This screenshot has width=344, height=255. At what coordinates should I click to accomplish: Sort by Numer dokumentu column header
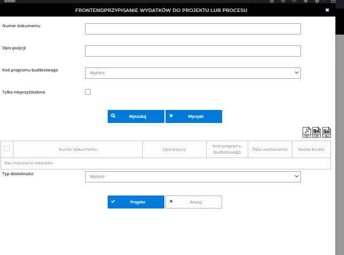pos(78,149)
